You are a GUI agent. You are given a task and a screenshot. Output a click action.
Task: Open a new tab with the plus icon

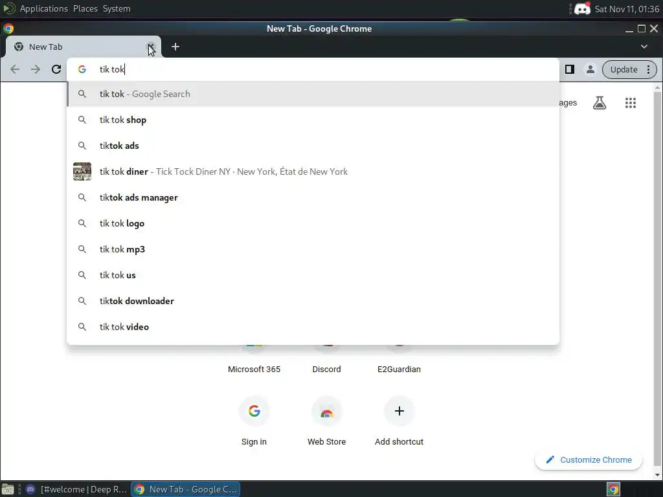point(175,47)
